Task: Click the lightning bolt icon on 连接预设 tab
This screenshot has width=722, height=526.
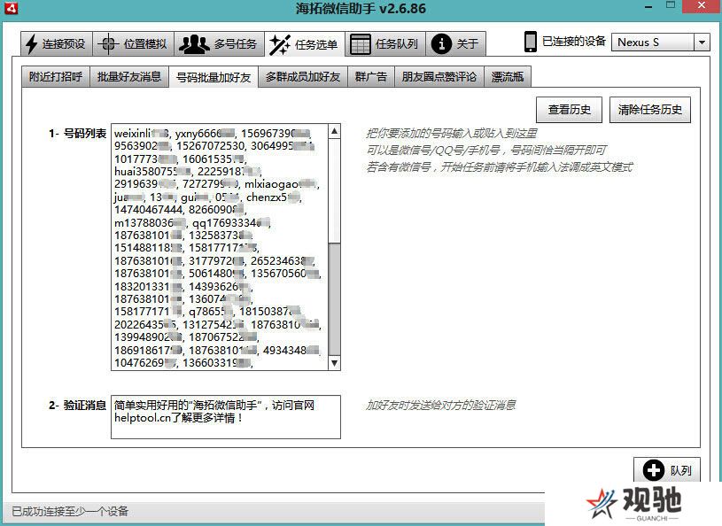Action: point(31,44)
